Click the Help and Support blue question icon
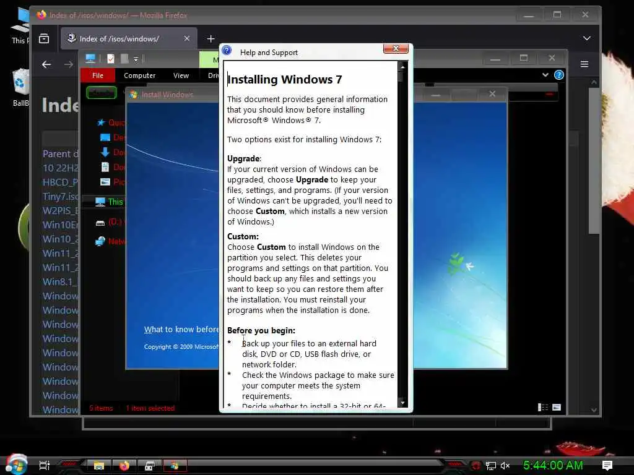 pyautogui.click(x=227, y=51)
